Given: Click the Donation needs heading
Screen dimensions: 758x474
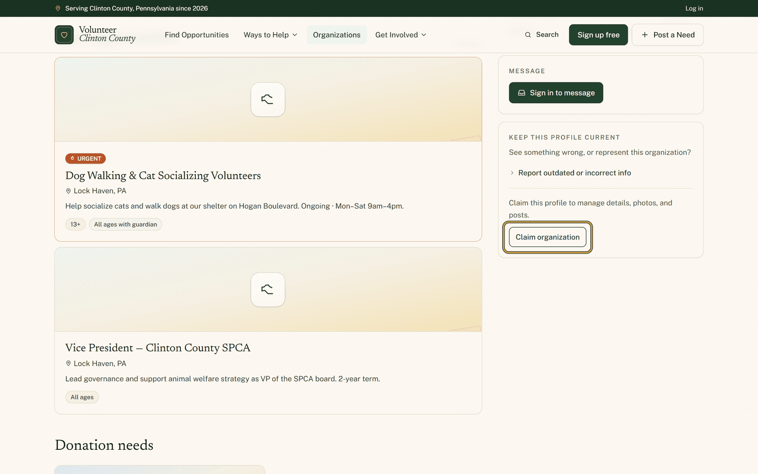Looking at the screenshot, I should pos(104,445).
